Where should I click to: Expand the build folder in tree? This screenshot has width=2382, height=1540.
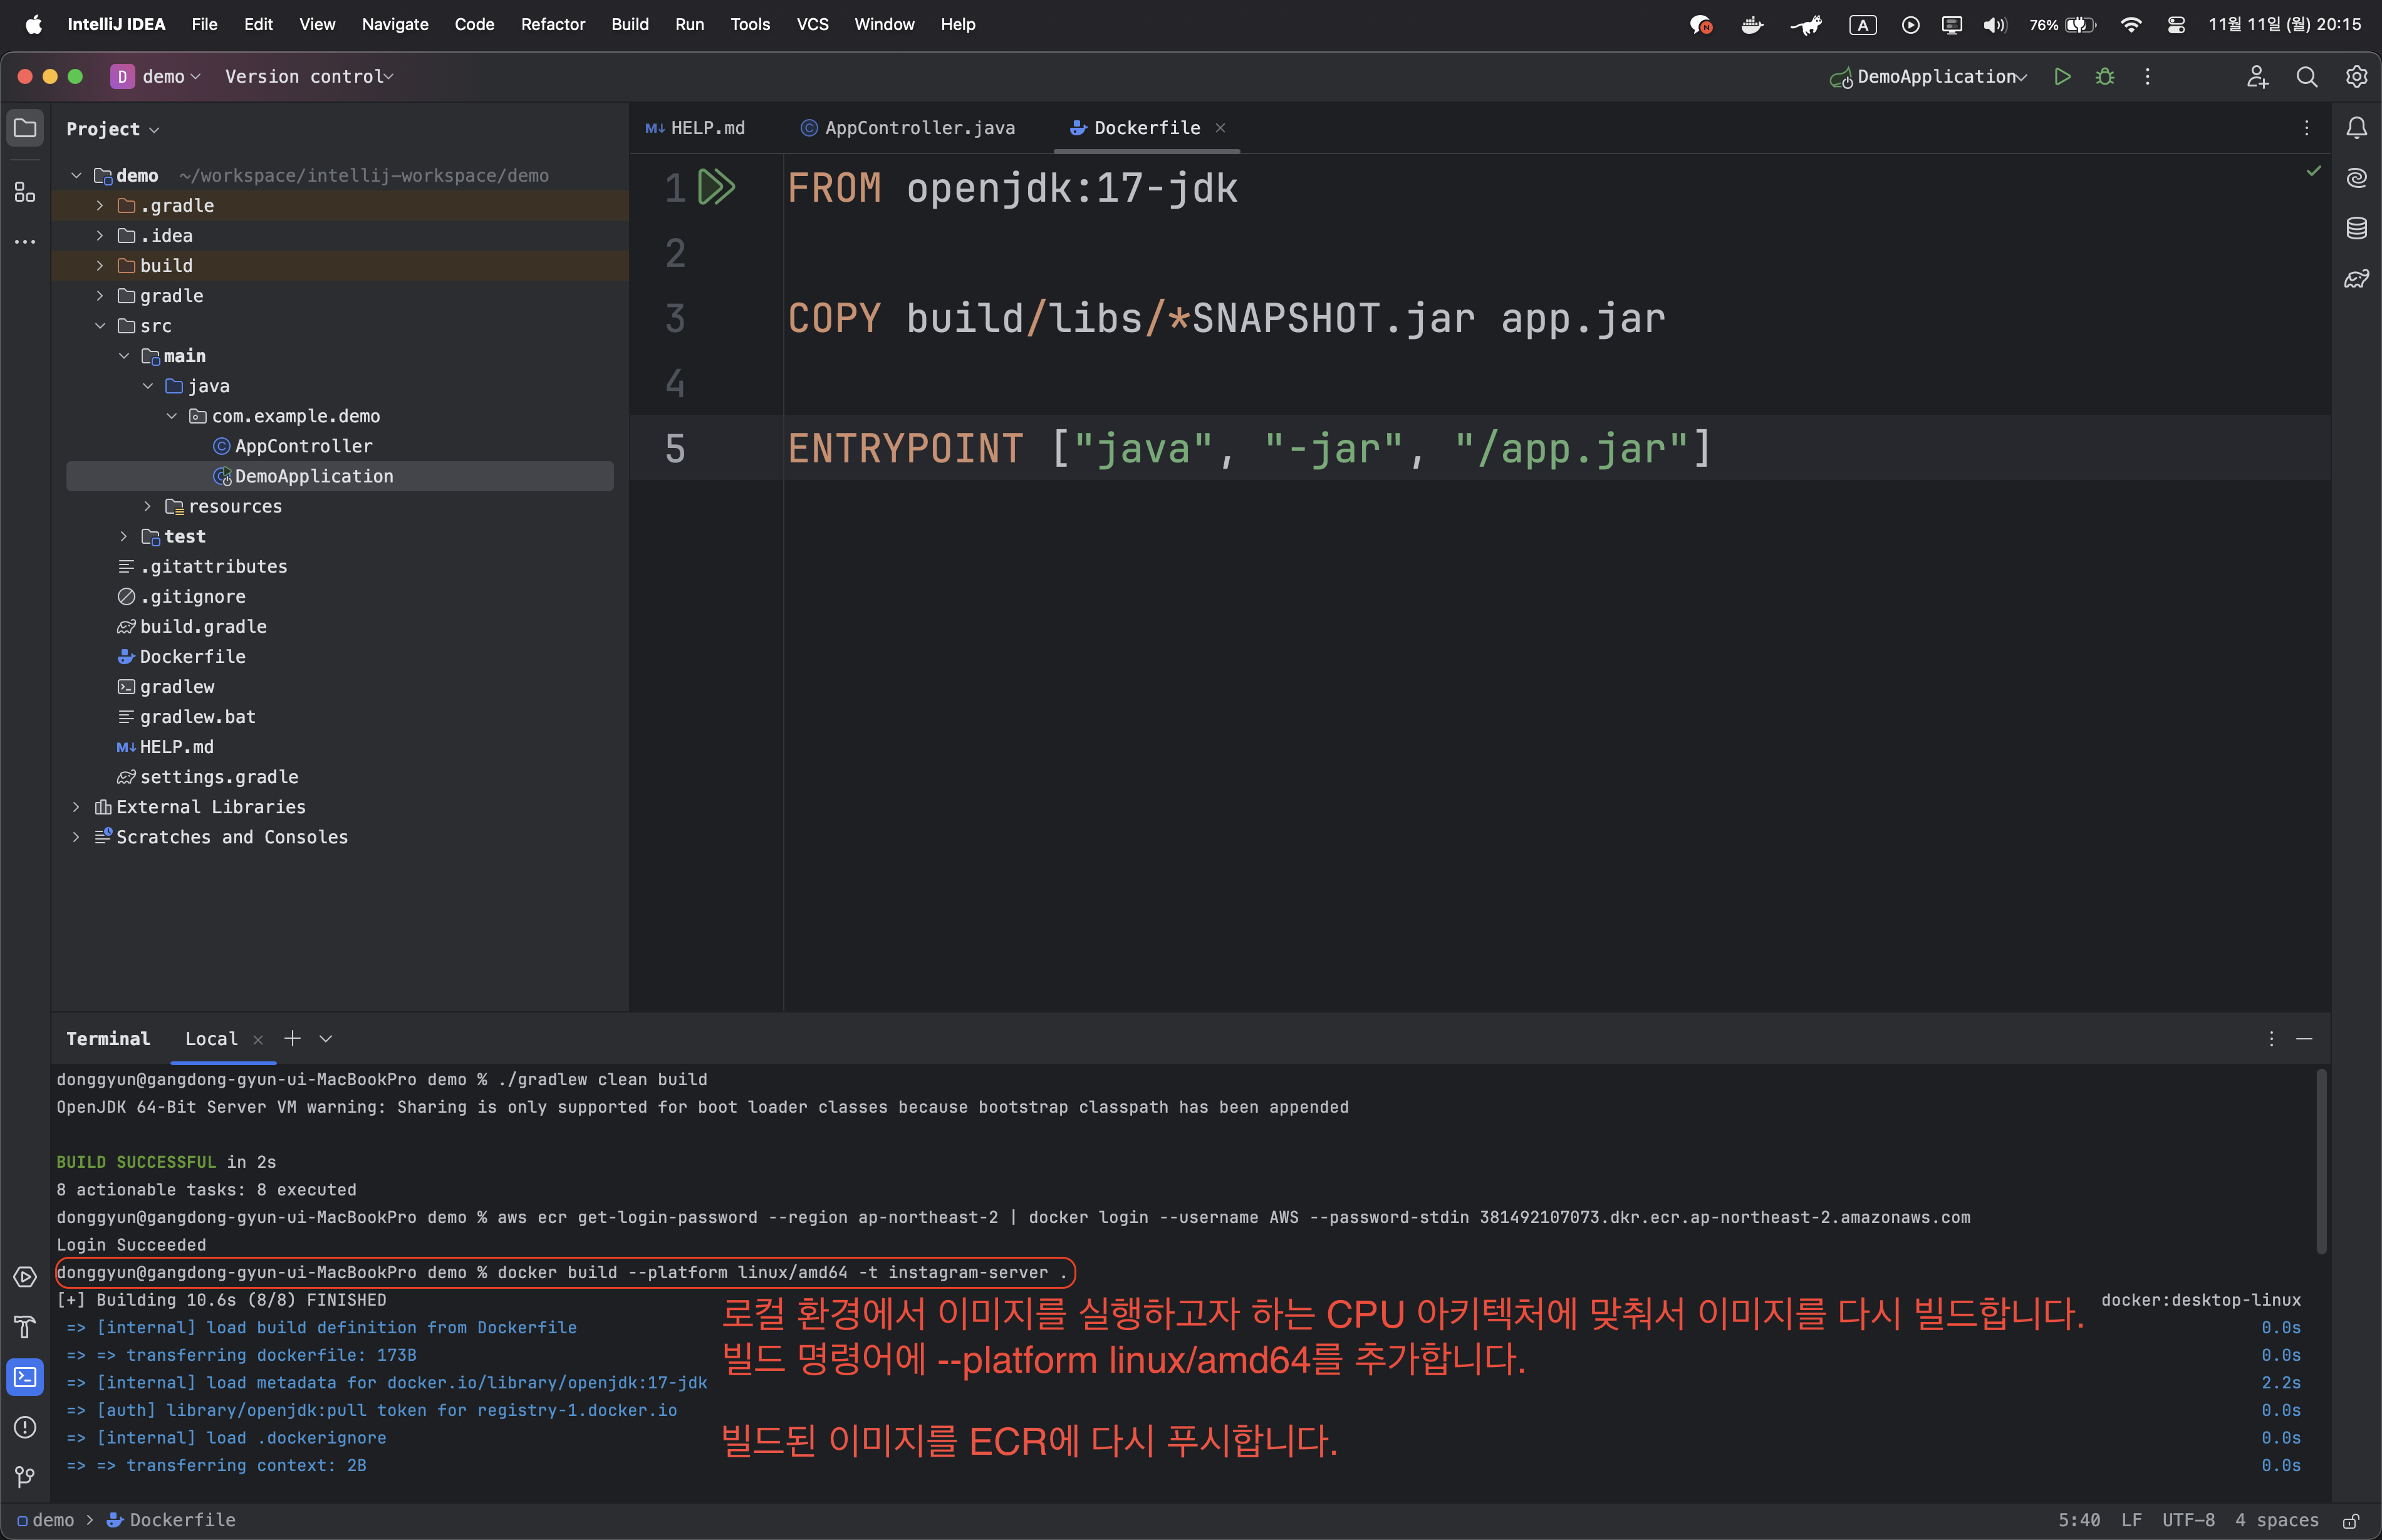pos(100,266)
